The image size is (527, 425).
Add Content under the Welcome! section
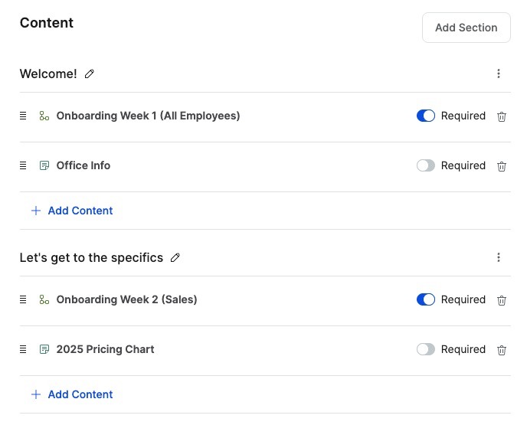(72, 211)
